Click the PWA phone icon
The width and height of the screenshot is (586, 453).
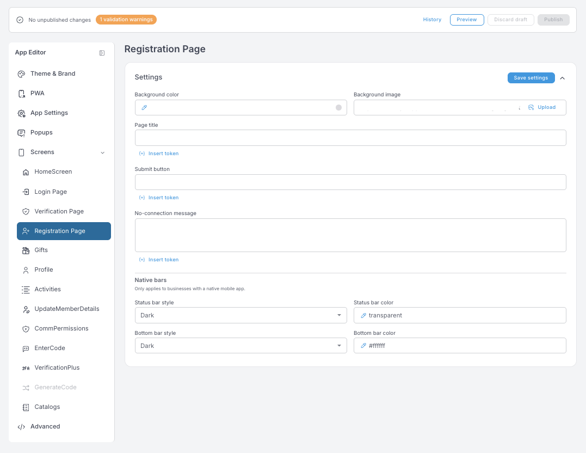21,94
